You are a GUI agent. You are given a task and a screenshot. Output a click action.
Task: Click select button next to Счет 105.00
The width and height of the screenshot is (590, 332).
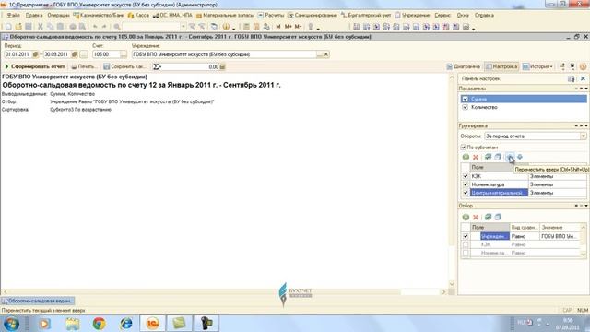(124, 54)
